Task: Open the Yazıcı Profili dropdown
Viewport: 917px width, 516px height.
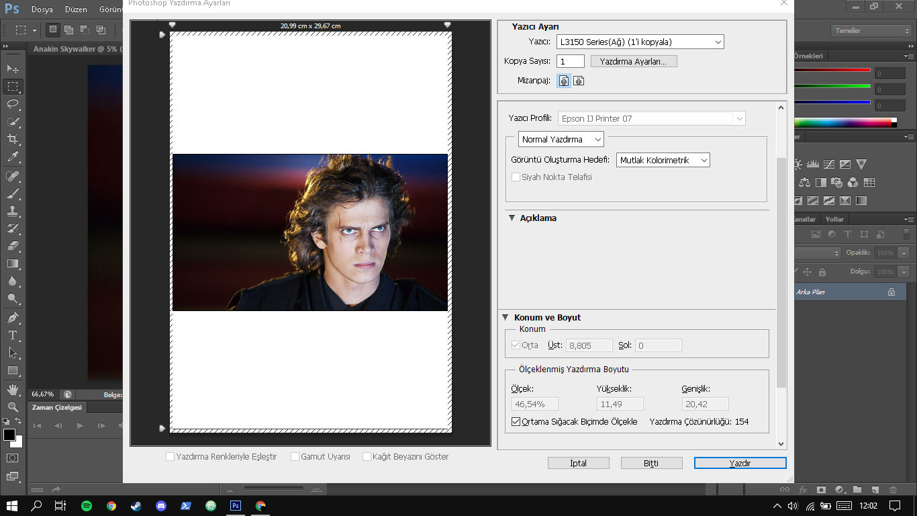Action: tap(652, 118)
